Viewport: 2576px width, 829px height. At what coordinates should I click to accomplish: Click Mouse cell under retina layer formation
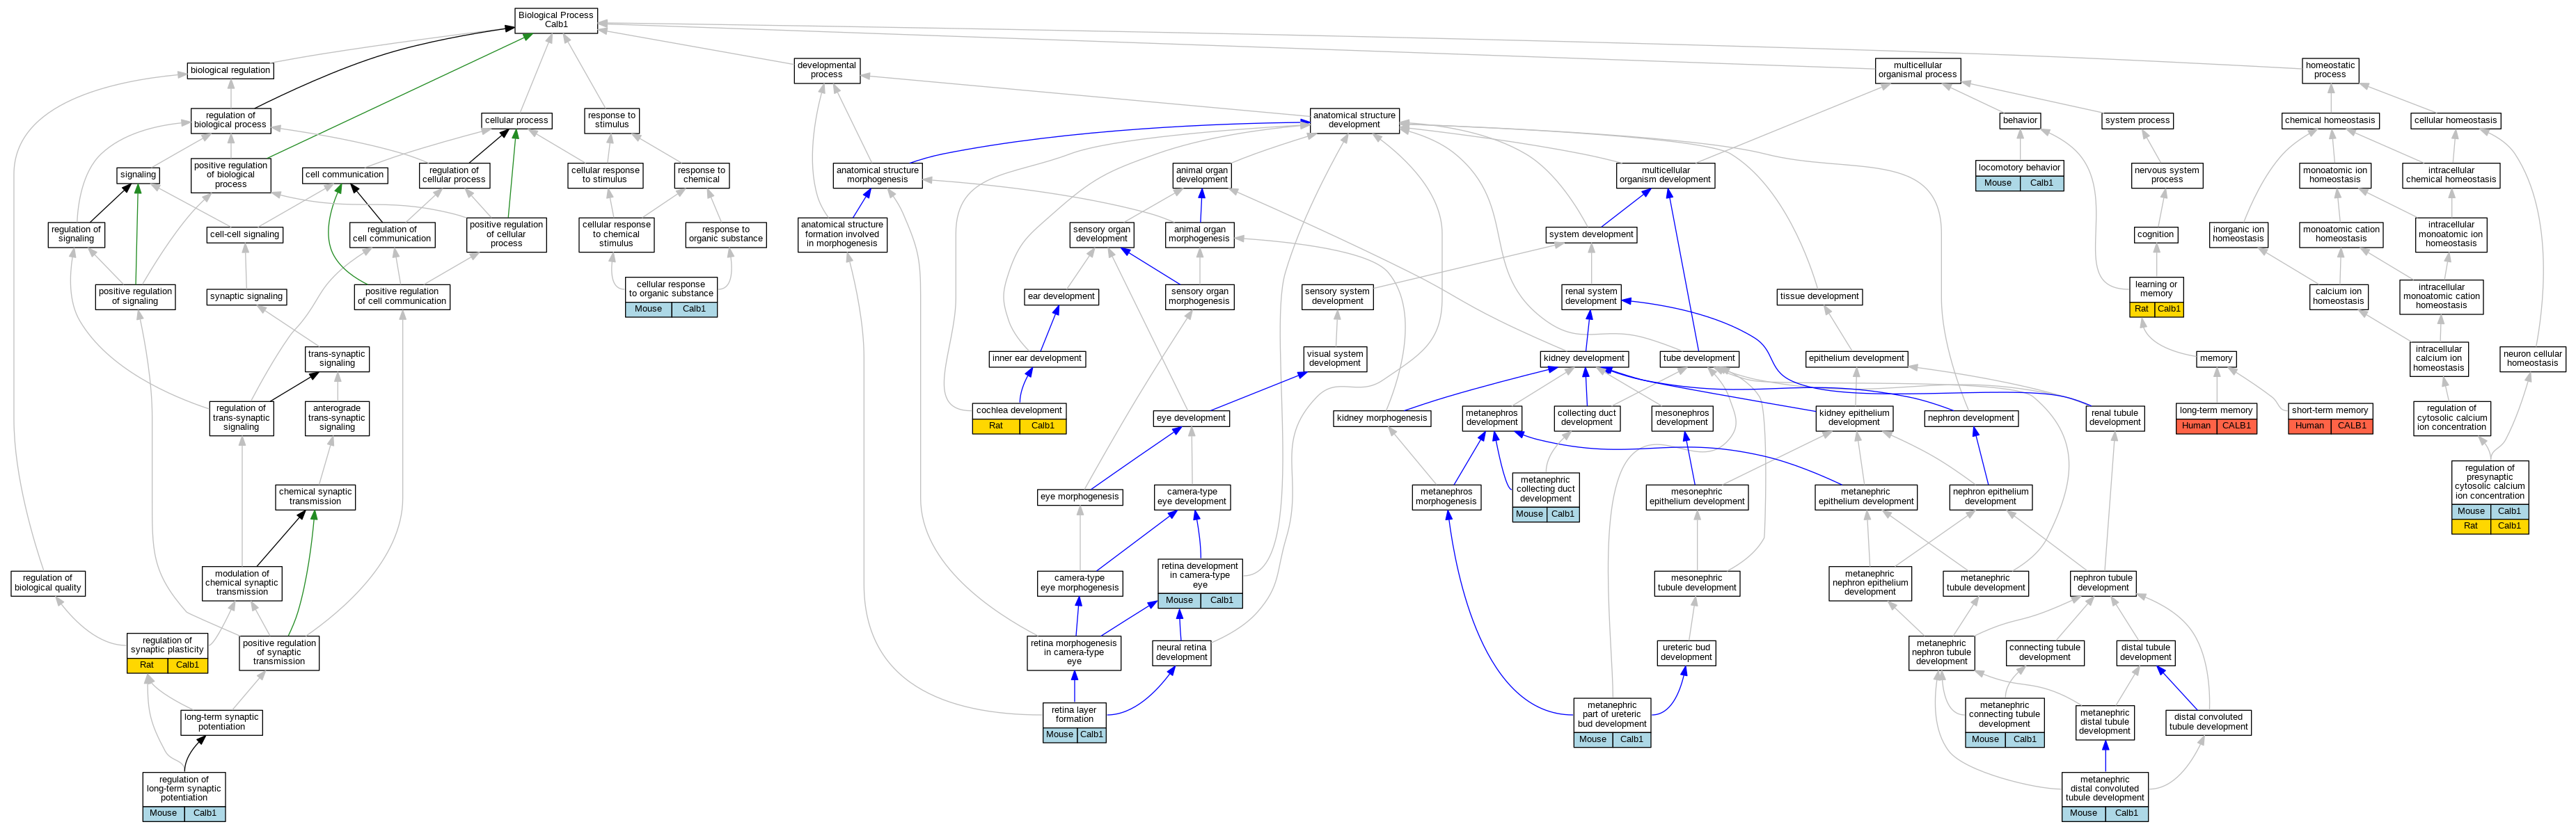[1059, 735]
